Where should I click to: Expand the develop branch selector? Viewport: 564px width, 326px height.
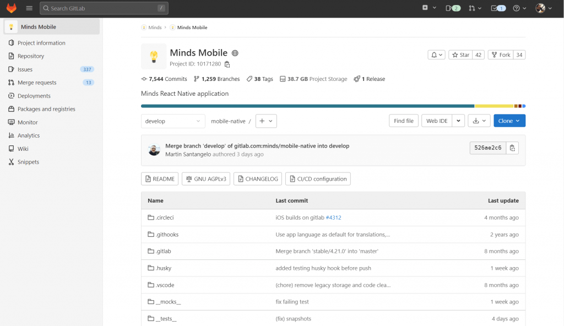173,121
